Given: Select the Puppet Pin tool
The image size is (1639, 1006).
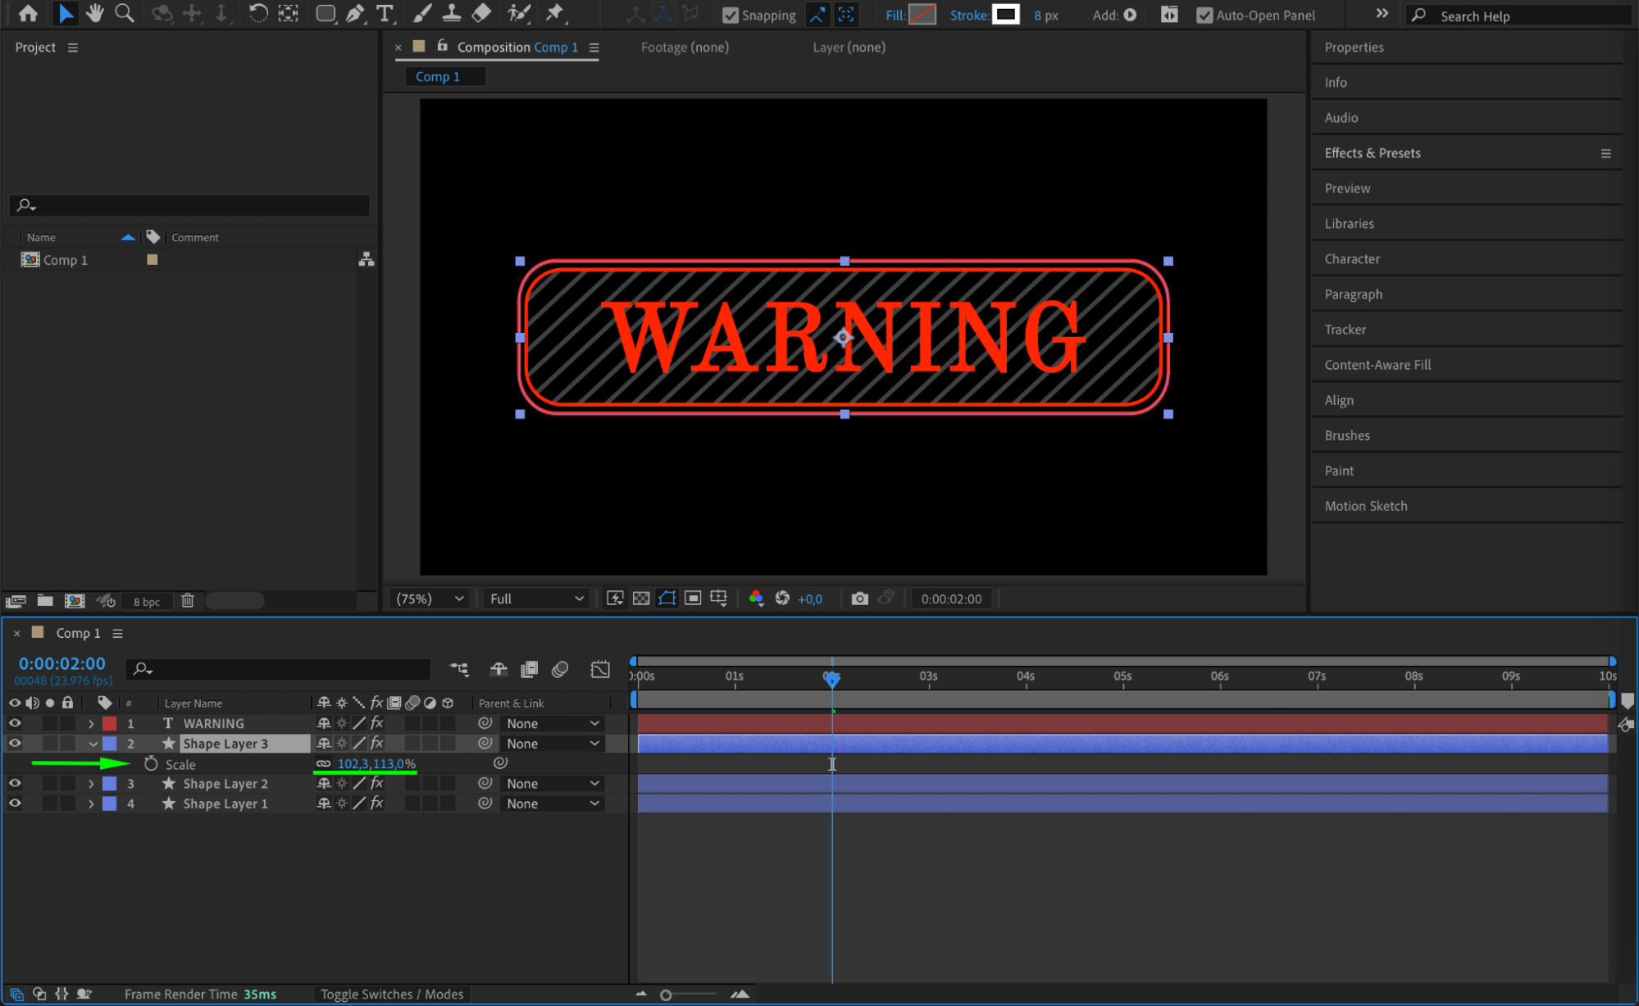Looking at the screenshot, I should [x=555, y=13].
